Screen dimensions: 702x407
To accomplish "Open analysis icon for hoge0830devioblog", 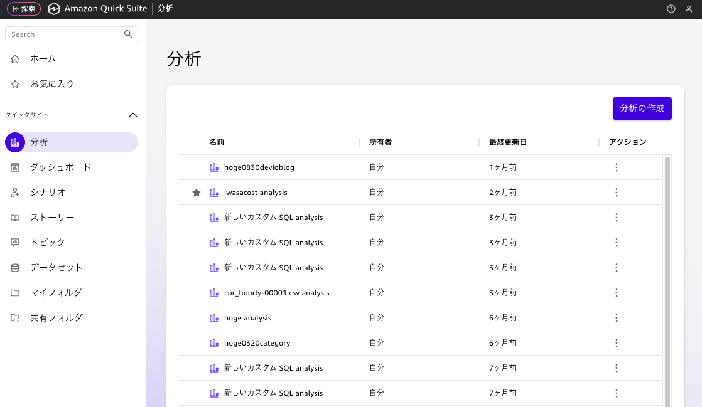I will coord(214,167).
